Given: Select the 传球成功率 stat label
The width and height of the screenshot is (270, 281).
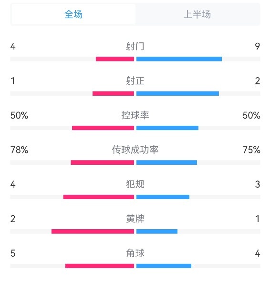Looking at the screenshot, I should point(135,150).
